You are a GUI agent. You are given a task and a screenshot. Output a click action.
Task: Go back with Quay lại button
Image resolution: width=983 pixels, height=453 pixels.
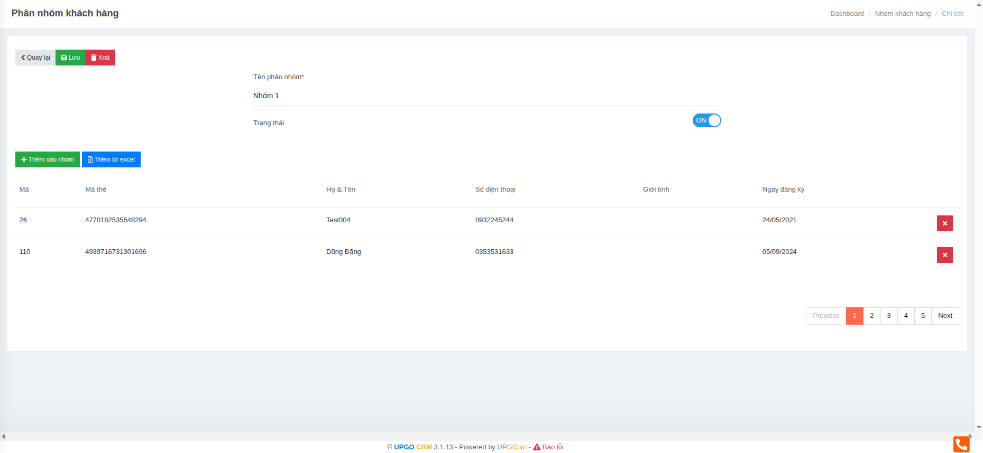pyautogui.click(x=35, y=58)
